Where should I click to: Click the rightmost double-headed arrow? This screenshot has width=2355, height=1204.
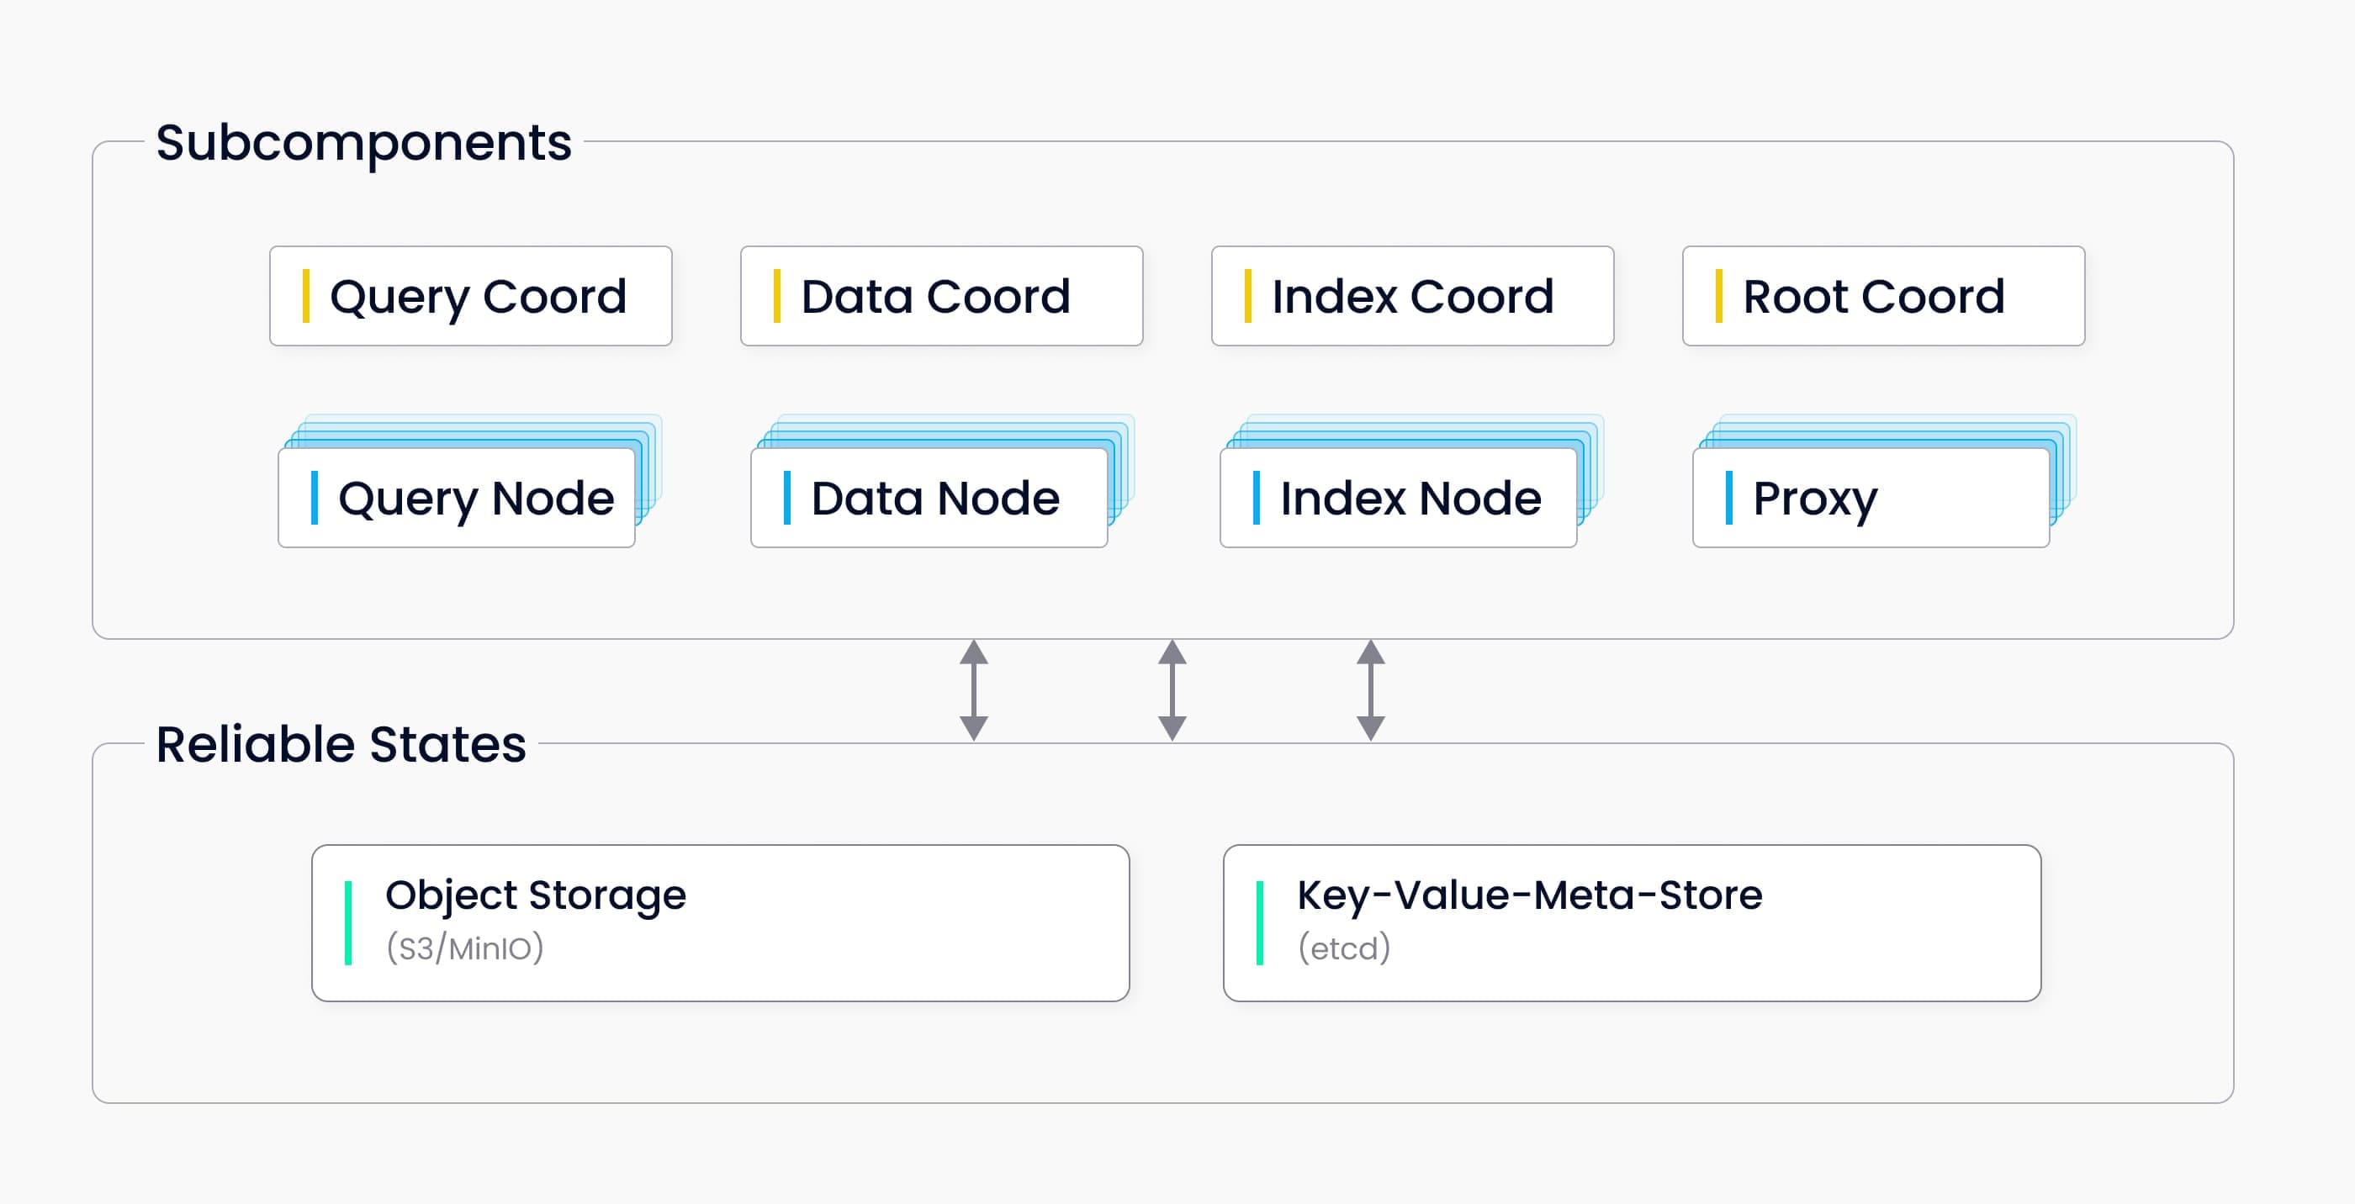[1370, 690]
